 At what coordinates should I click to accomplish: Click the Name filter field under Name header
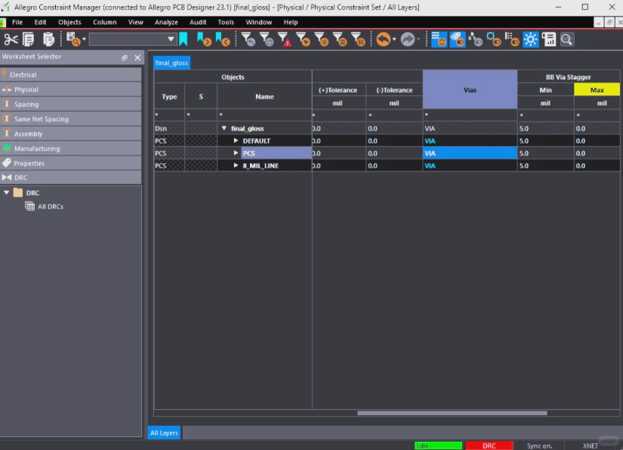264,116
